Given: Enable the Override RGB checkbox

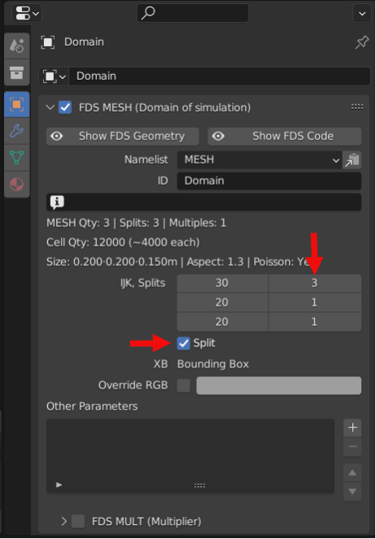Looking at the screenshot, I should 183,385.
